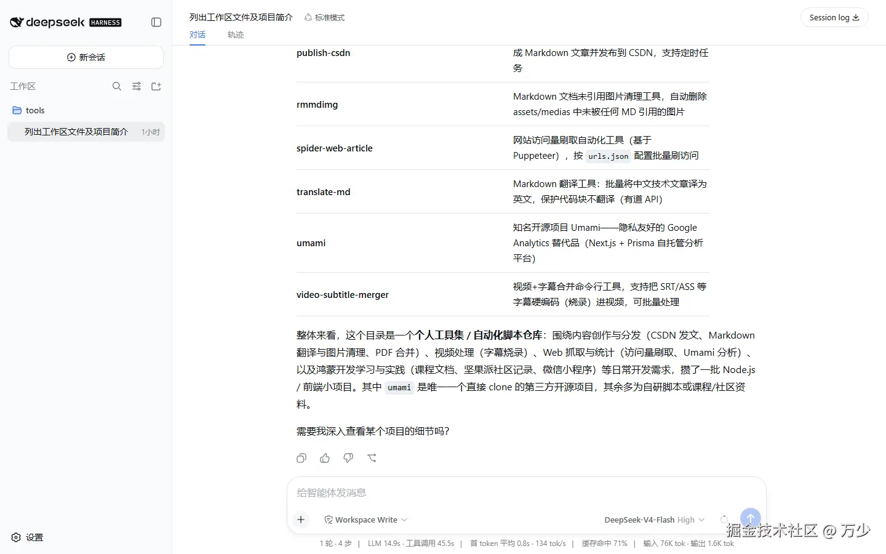The height and width of the screenshot is (554, 886).
Task: Collapse the sidebar with the panel icon
Action: pos(156,22)
